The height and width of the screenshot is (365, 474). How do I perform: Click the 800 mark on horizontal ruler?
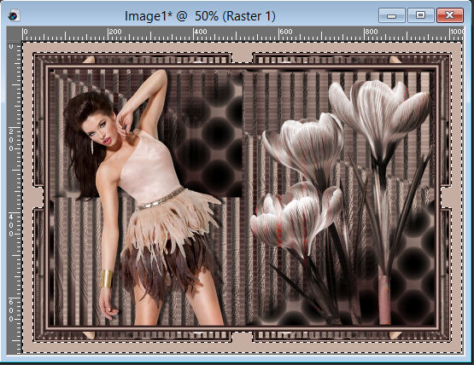pos(371,32)
